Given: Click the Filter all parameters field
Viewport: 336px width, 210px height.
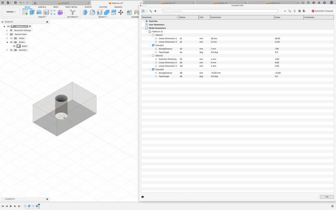Looking at the screenshot, I should point(220,11).
